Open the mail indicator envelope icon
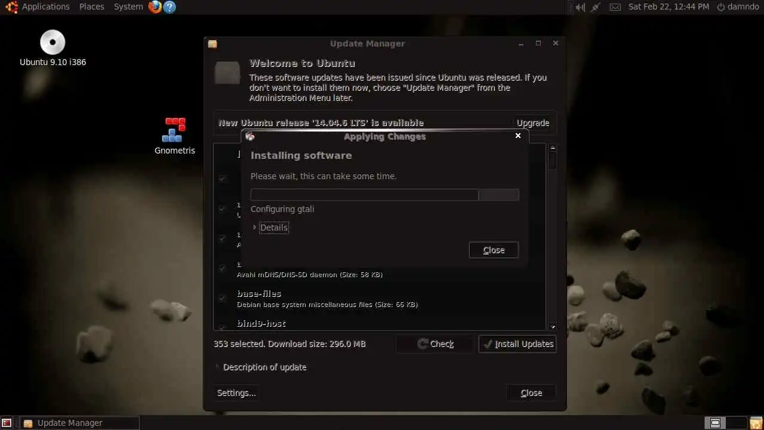The width and height of the screenshot is (764, 430). [x=615, y=7]
